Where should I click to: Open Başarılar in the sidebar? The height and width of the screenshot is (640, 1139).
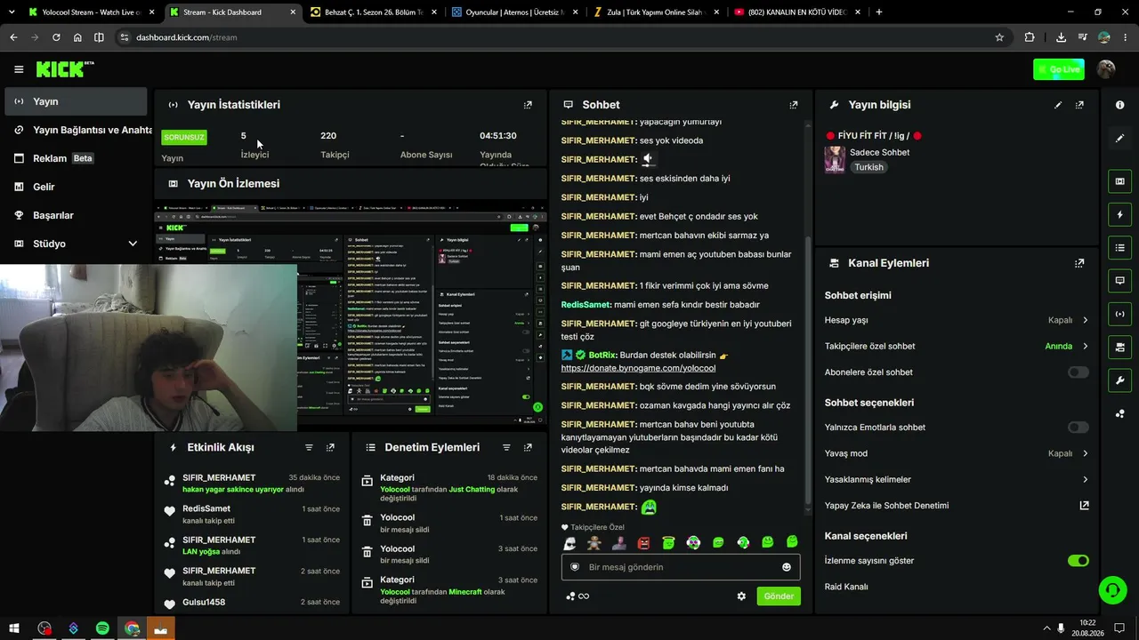tap(76, 215)
